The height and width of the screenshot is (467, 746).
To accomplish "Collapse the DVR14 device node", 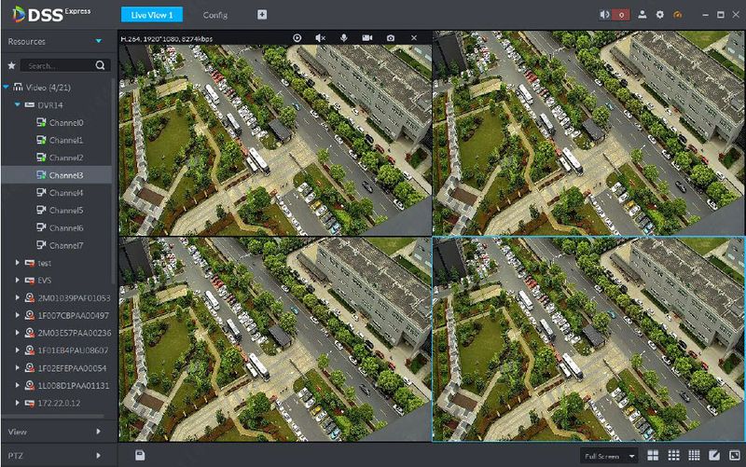I will [18, 104].
